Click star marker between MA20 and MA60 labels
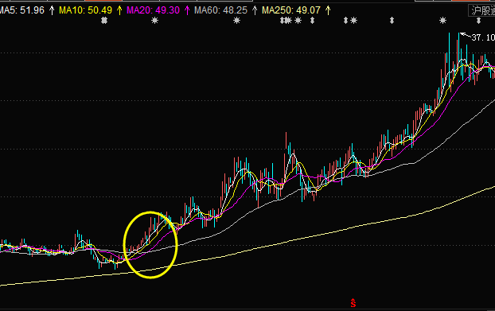The width and height of the screenshot is (495, 311). 237,21
